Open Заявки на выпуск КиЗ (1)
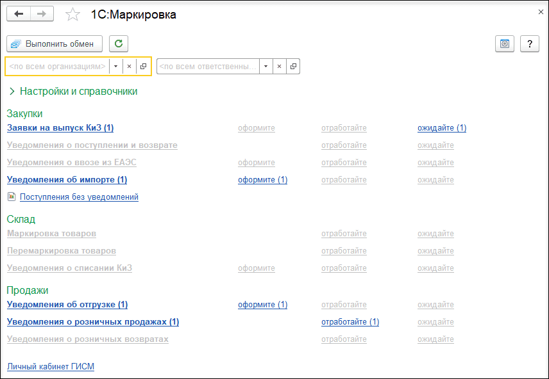549x379 pixels. tap(60, 128)
